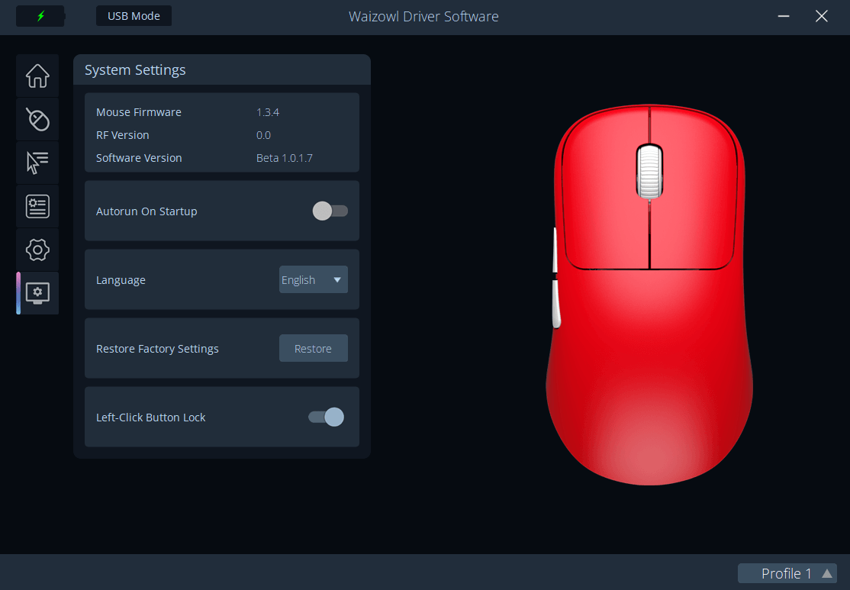The image size is (850, 590).
Task: Click the System Settings heading
Action: pyautogui.click(x=135, y=70)
